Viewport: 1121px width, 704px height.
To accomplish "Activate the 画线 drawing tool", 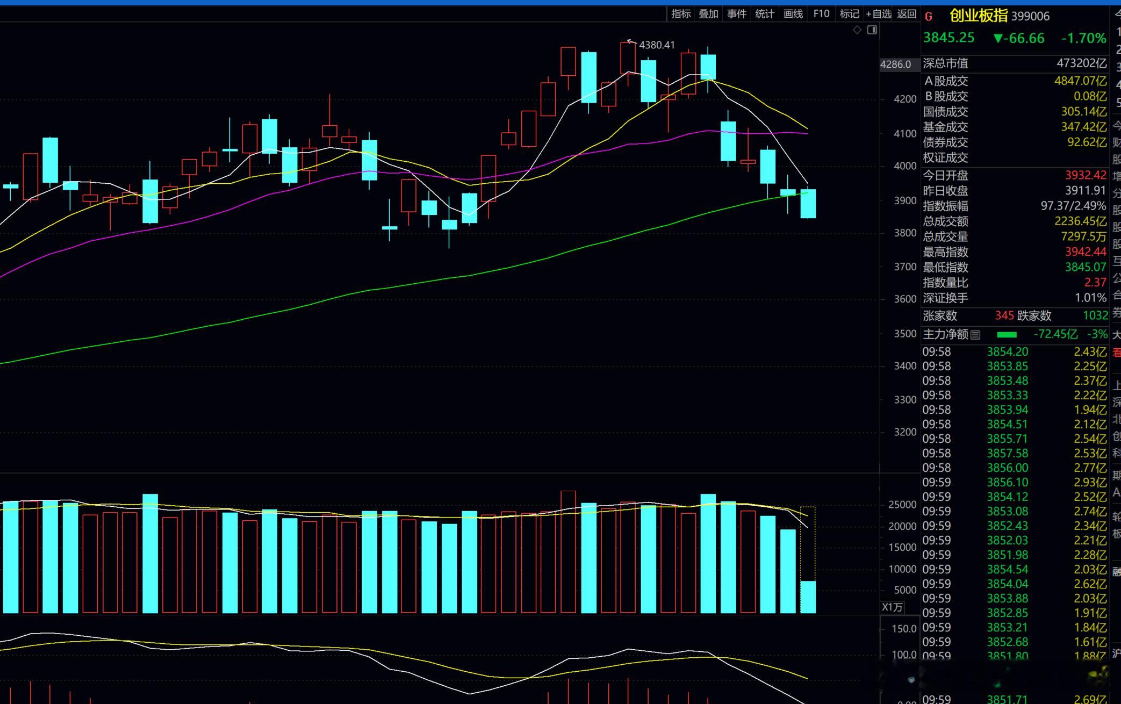I will pos(793,14).
